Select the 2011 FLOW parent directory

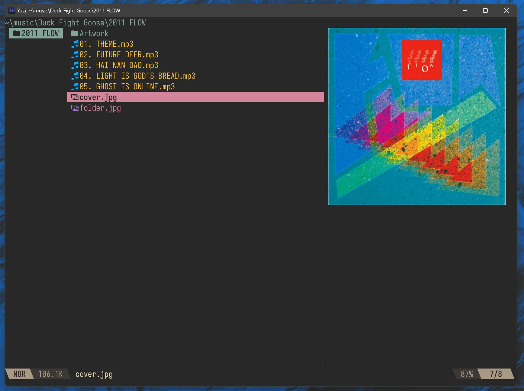point(40,33)
